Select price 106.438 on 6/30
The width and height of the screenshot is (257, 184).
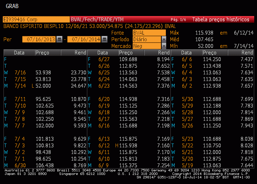45,165
